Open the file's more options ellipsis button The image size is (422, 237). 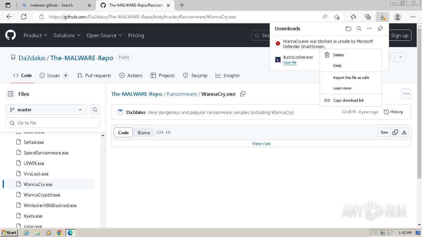pos(406,94)
